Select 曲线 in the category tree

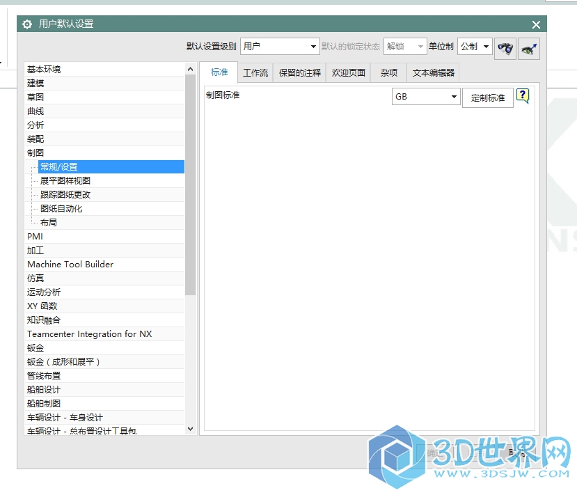(x=104, y=111)
